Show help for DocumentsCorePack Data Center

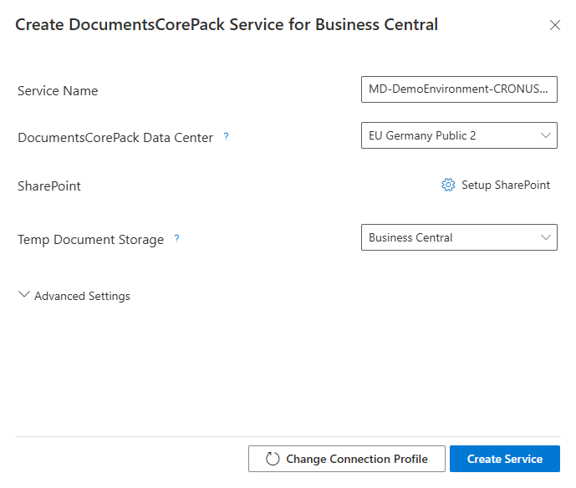pos(227,136)
